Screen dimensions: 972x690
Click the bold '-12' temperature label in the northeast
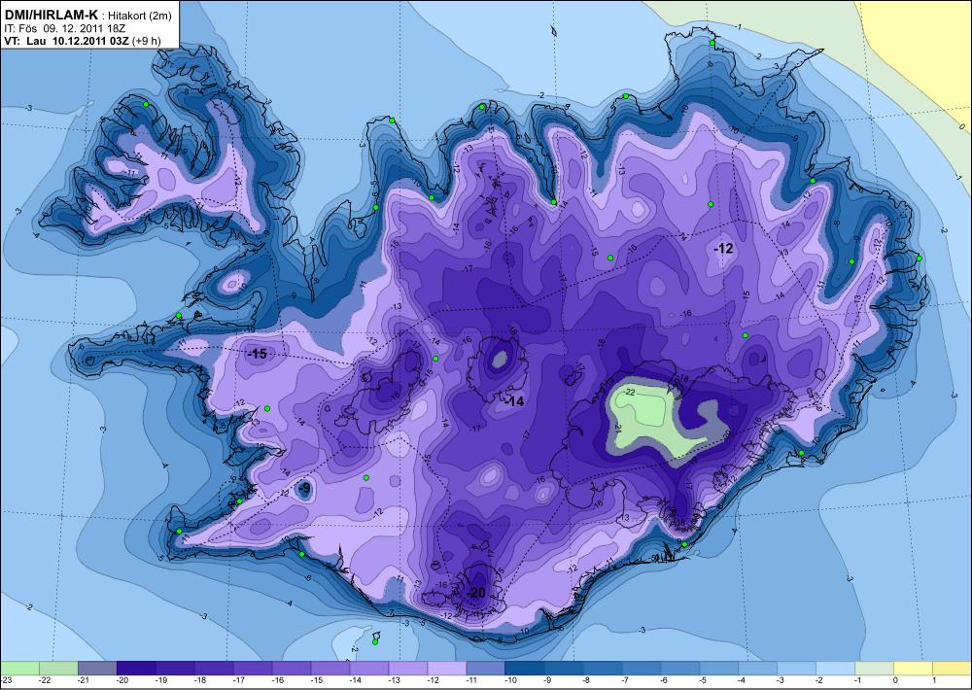coord(723,249)
